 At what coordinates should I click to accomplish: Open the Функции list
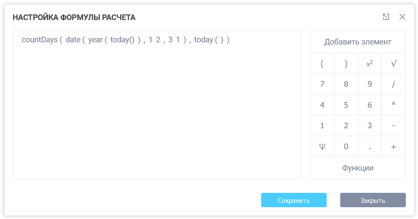coord(358,168)
